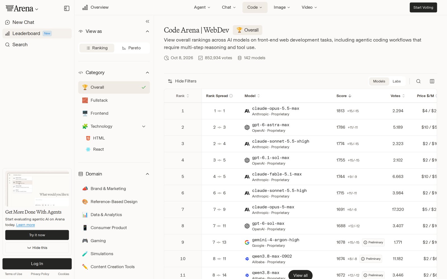447x279 pixels.
Task: Go to the Overview tab
Action: (95, 7)
